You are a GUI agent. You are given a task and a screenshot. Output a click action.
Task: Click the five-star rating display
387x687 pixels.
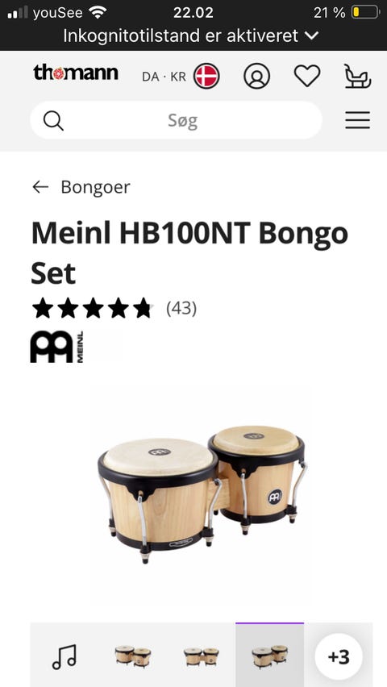tap(93, 308)
